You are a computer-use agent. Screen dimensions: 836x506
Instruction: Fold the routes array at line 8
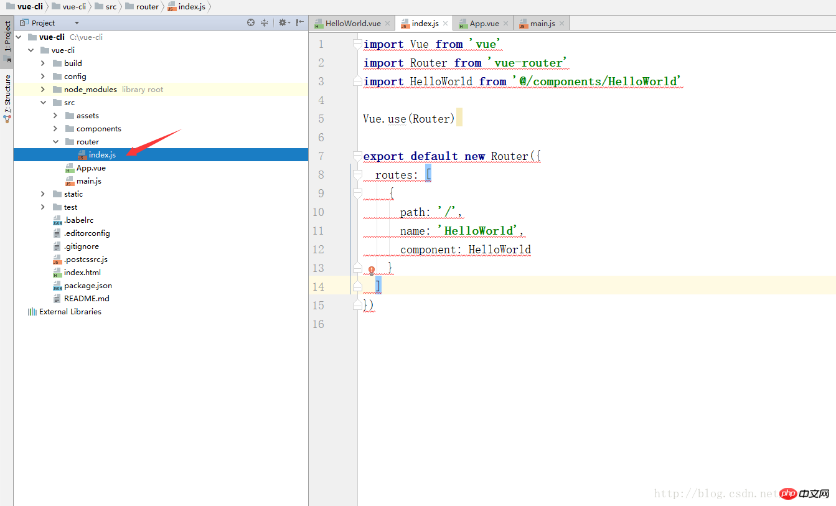click(x=357, y=175)
